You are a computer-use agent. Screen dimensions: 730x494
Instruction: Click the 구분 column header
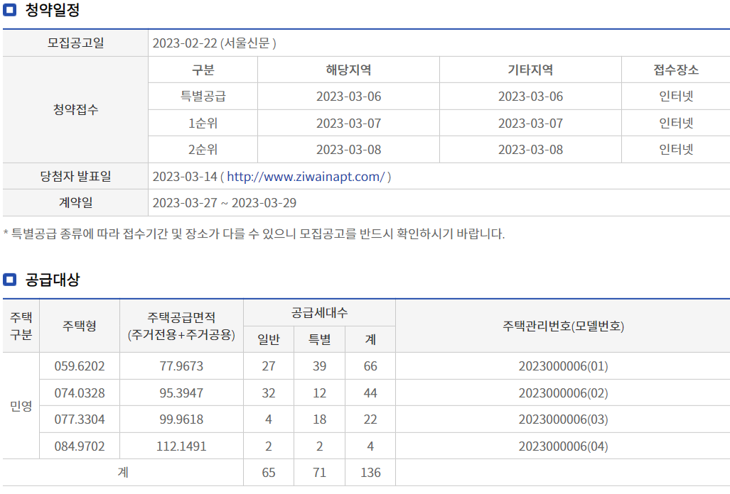pos(203,70)
